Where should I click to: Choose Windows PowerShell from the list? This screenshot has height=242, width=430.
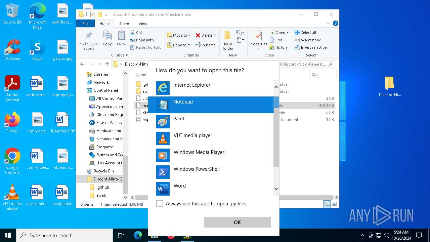(x=211, y=172)
